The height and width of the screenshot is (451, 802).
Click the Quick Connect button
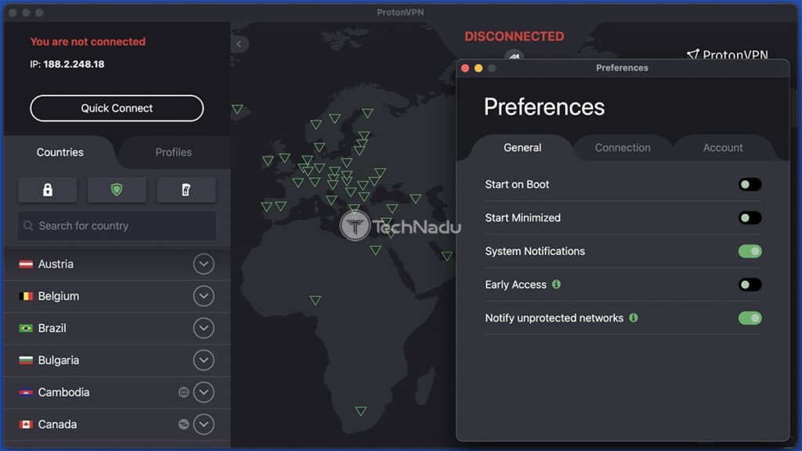[x=117, y=108]
